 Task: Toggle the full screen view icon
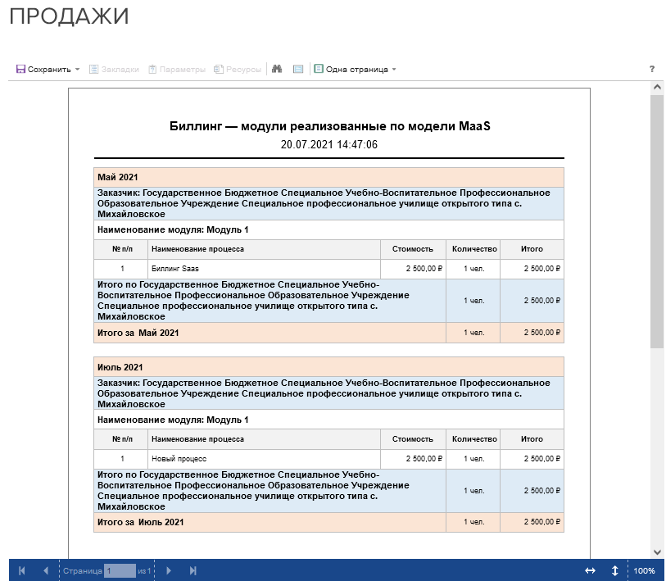298,70
